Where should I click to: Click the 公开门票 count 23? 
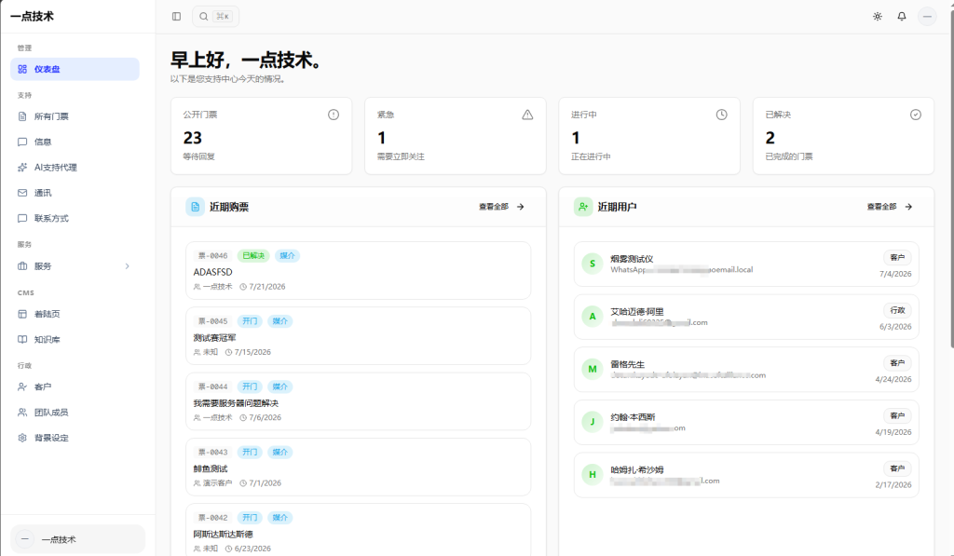pos(192,138)
